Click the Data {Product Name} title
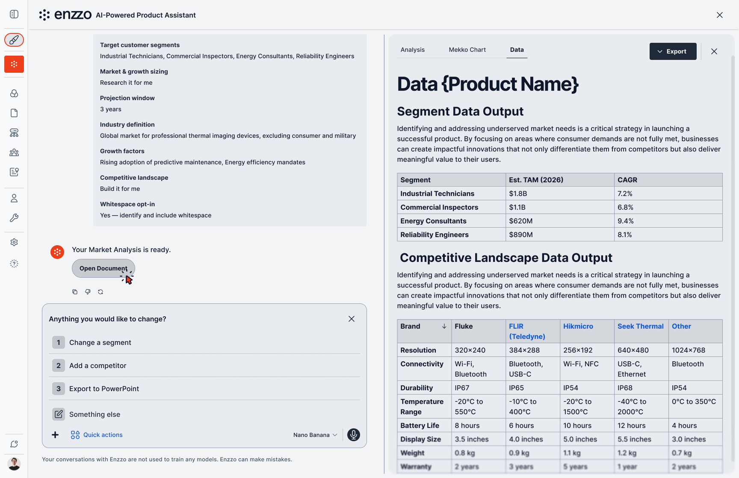 point(488,84)
